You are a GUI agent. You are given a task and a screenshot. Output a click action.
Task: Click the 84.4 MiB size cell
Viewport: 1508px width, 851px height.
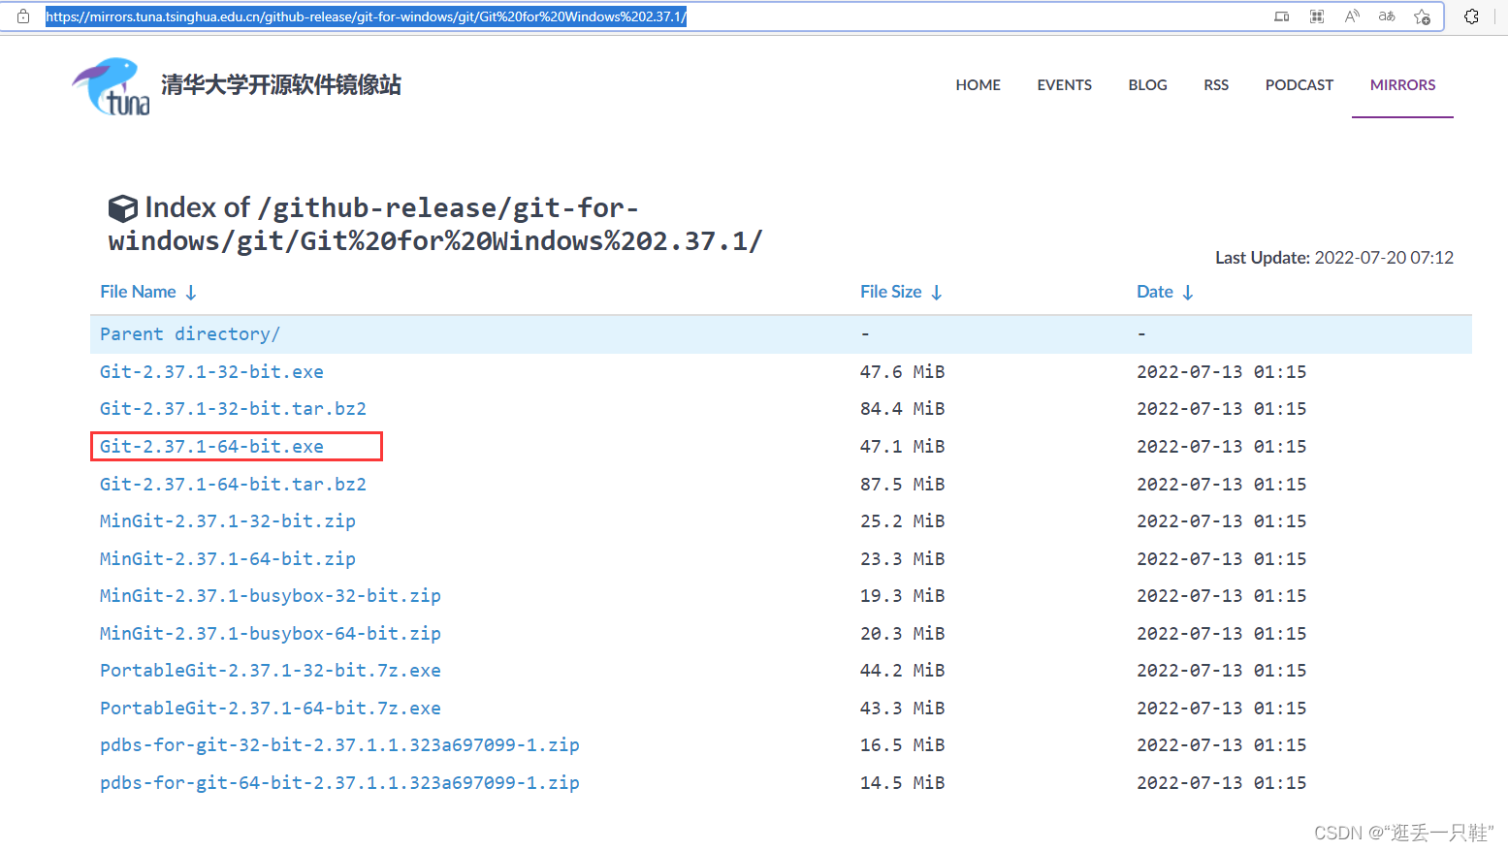[x=902, y=409]
